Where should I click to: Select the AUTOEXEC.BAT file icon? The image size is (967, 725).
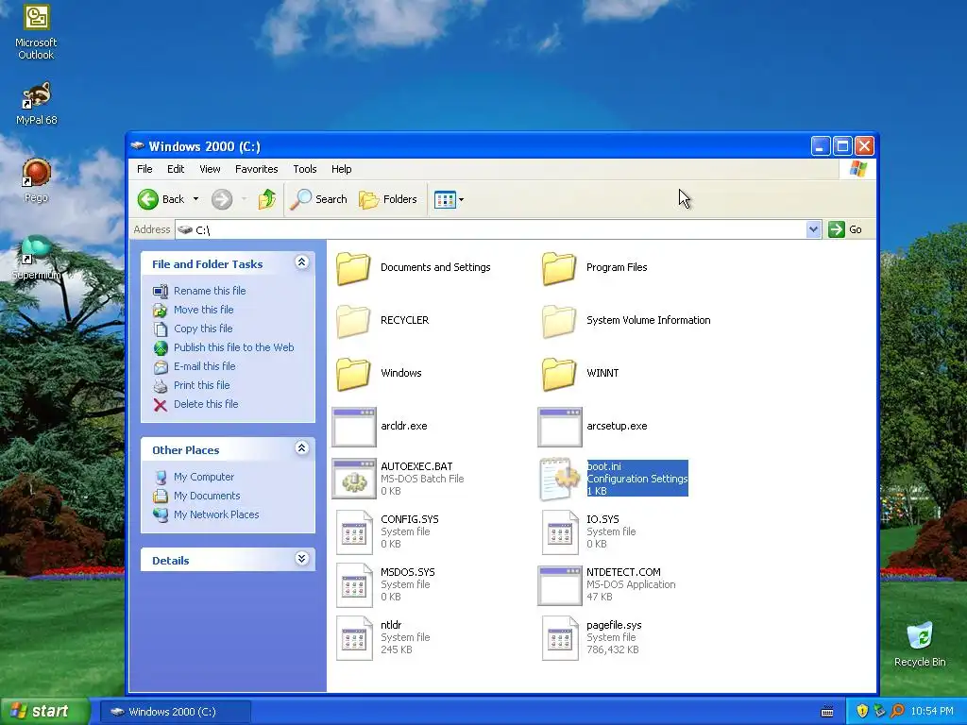point(354,479)
